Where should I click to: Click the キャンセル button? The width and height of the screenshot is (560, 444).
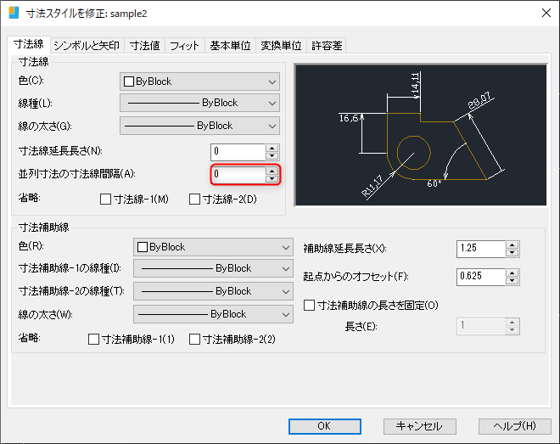point(420,426)
